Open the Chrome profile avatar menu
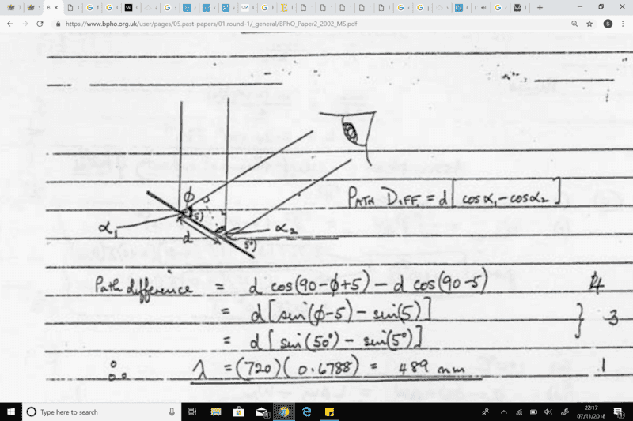The width and height of the screenshot is (633, 421). click(608, 24)
